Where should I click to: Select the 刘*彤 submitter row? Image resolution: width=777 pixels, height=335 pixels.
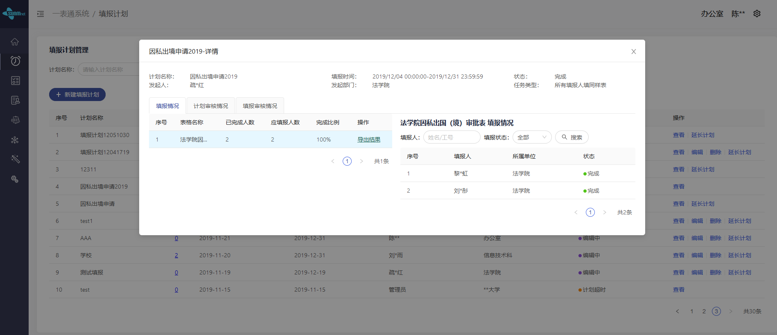(x=517, y=191)
